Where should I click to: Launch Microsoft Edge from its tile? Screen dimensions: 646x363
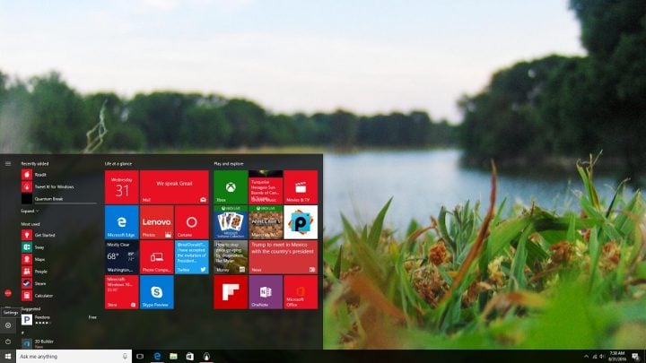[x=121, y=221]
